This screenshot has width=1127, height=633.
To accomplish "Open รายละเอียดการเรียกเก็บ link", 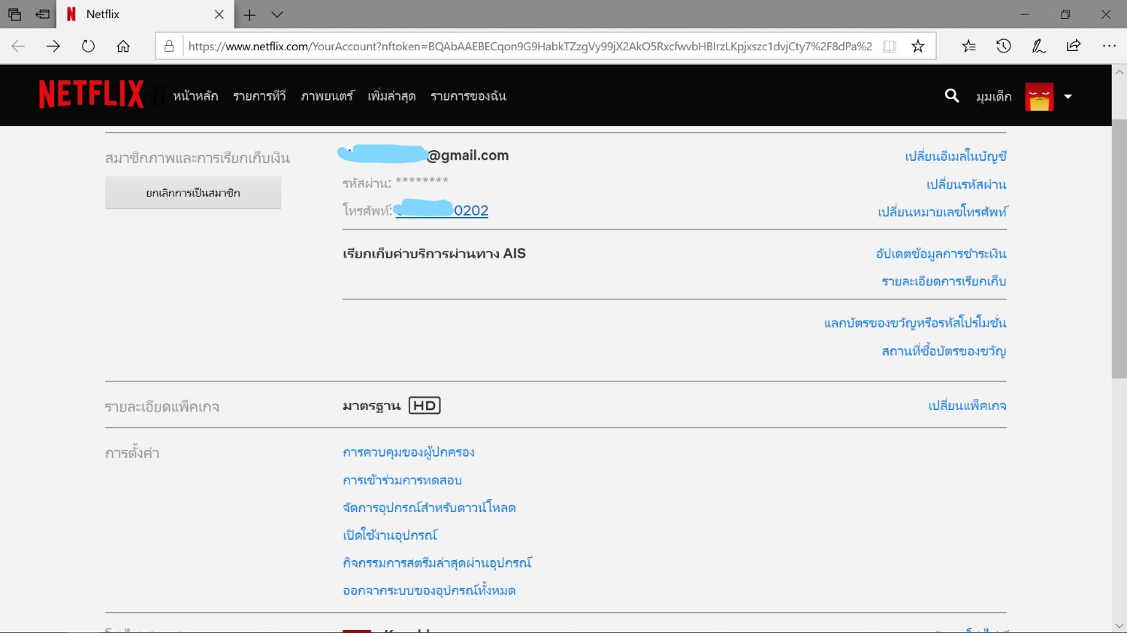I will point(944,282).
